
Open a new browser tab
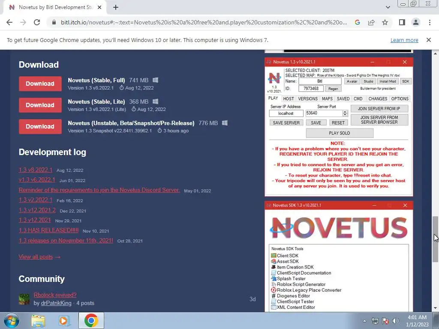116,8
